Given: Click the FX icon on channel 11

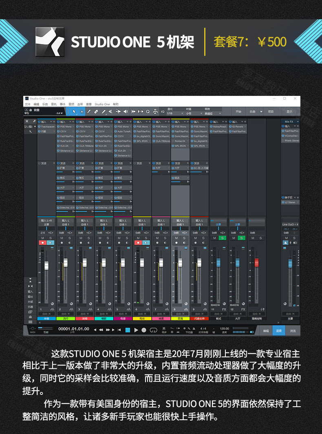Looking at the screenshot, I should pyautogui.click(x=224, y=310).
